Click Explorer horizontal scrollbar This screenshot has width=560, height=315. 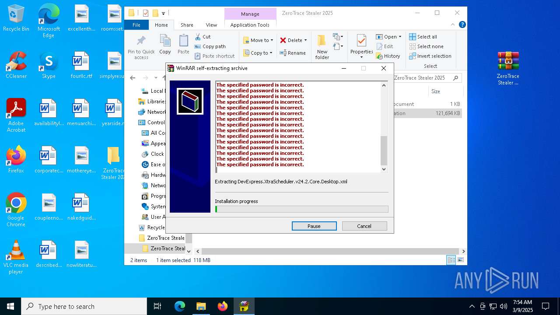pyautogui.click(x=330, y=251)
